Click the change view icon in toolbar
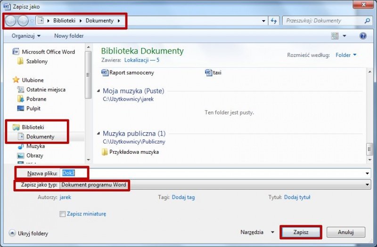377x247 pixels. 335,36
